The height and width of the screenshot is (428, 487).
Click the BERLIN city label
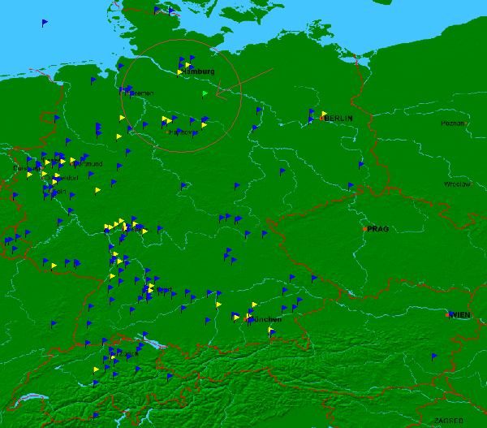[339, 119]
